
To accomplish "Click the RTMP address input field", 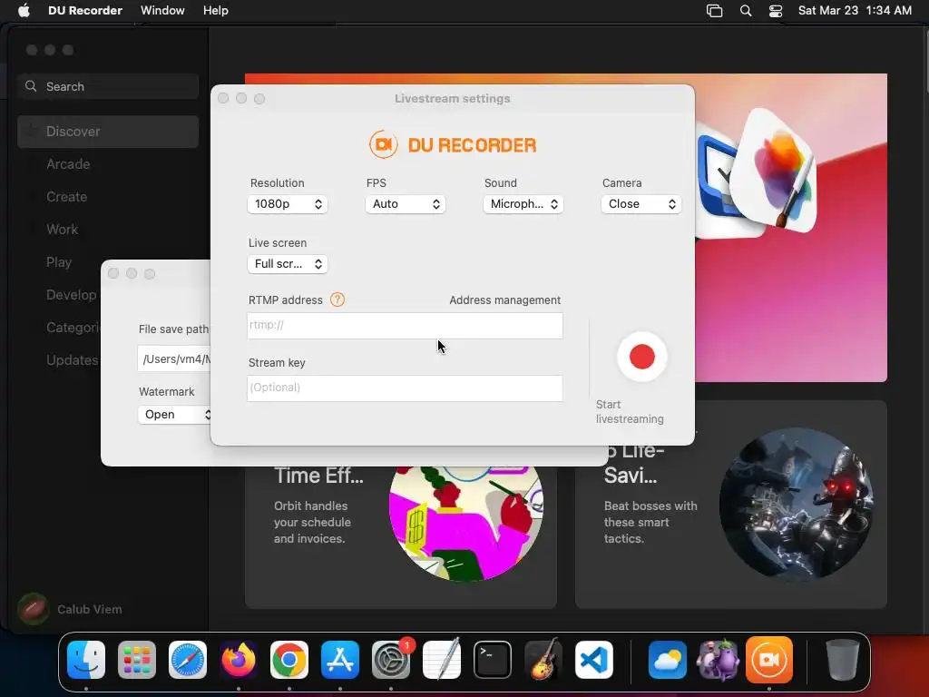I will (405, 326).
